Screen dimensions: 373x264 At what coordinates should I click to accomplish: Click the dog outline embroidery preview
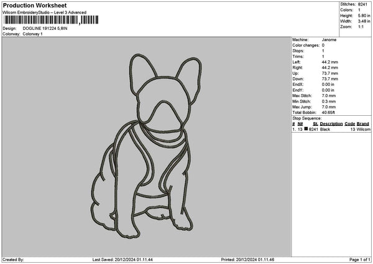pos(147,146)
